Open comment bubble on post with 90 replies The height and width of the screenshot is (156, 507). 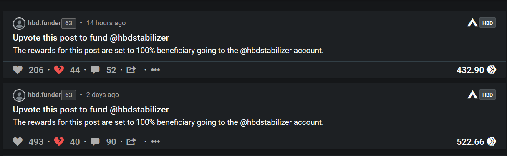pos(95,142)
